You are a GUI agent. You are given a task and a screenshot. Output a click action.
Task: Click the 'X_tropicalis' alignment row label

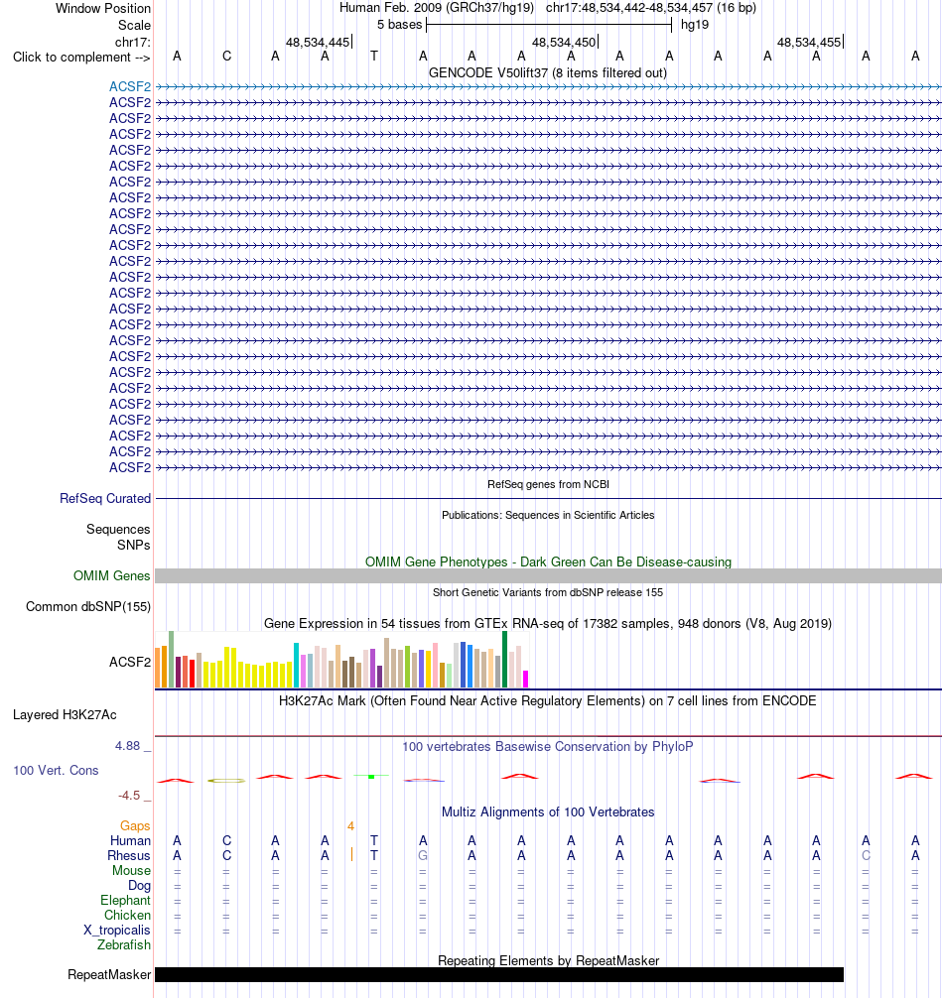click(117, 930)
